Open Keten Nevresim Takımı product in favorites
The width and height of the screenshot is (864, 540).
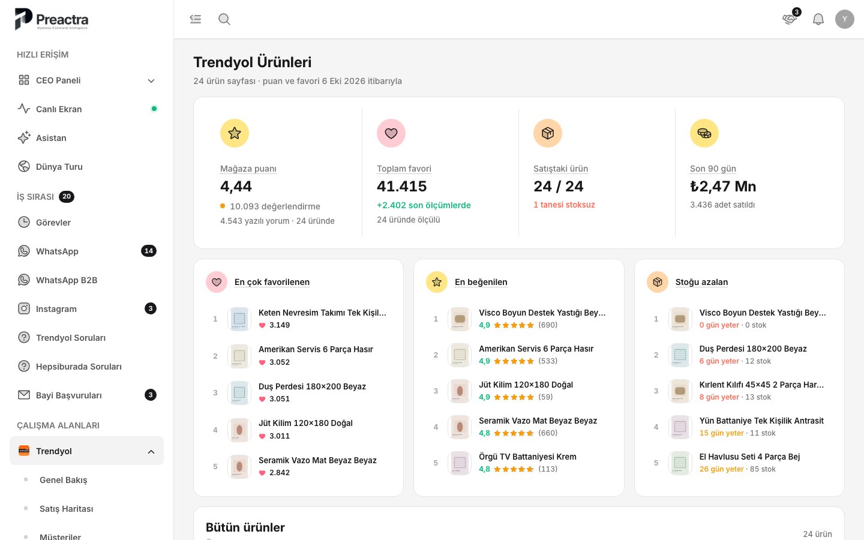click(298, 319)
